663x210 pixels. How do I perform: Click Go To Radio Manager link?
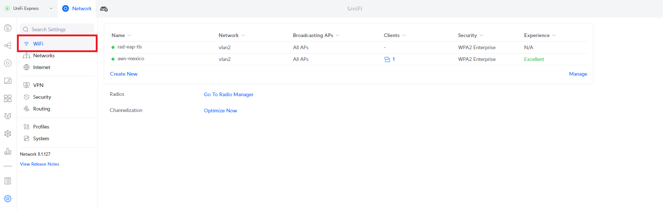pyautogui.click(x=229, y=94)
